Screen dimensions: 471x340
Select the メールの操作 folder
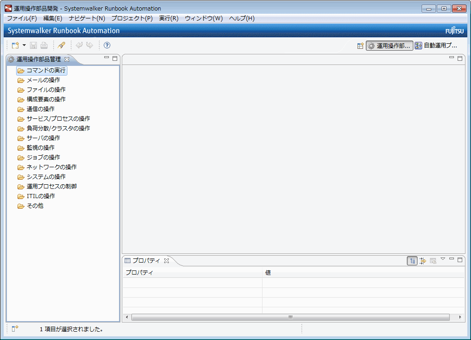click(39, 80)
